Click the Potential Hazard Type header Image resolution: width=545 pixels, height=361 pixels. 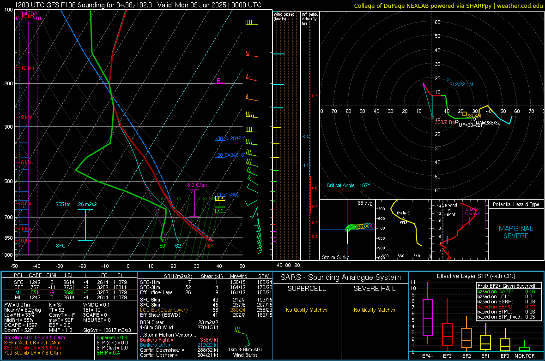[516, 204]
